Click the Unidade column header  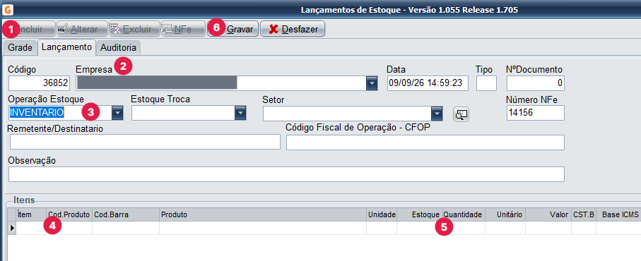click(382, 214)
